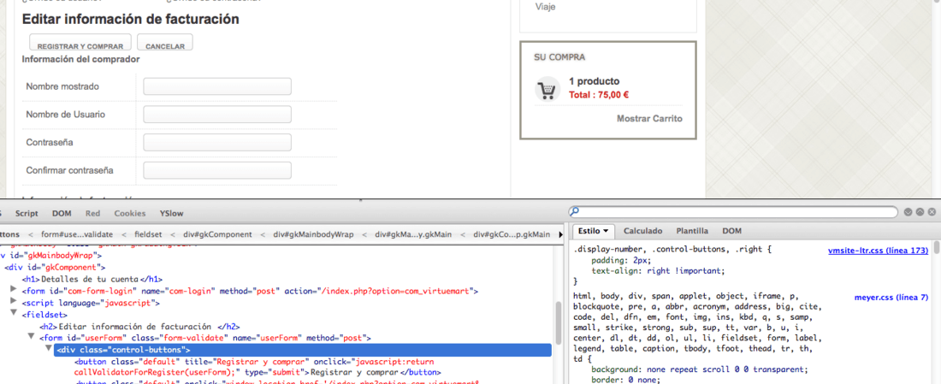Switch to side panel DOM tab
This screenshot has width=941, height=384.
pyautogui.click(x=731, y=231)
